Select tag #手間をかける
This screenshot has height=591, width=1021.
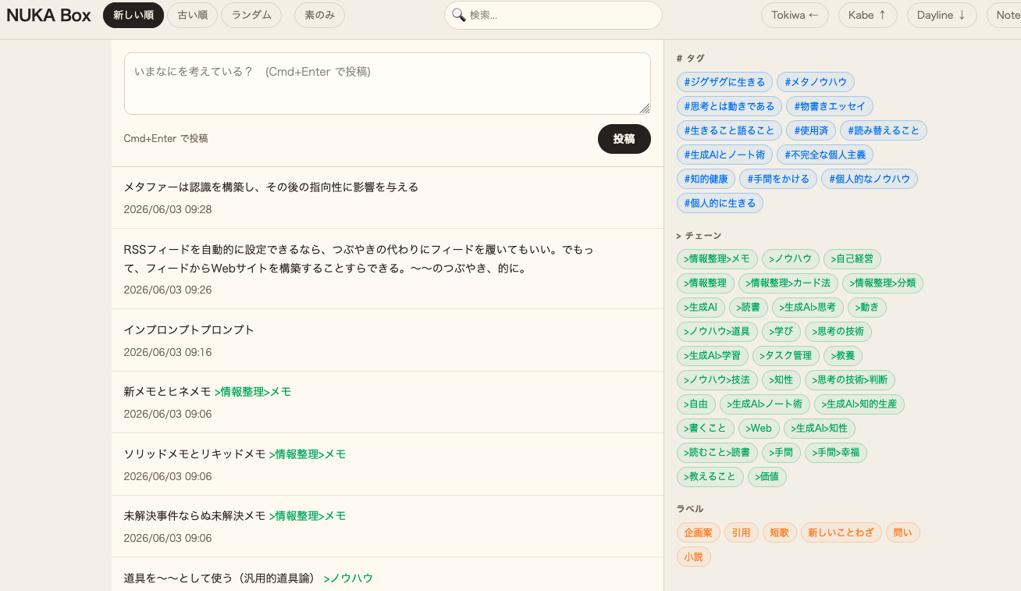pos(778,179)
